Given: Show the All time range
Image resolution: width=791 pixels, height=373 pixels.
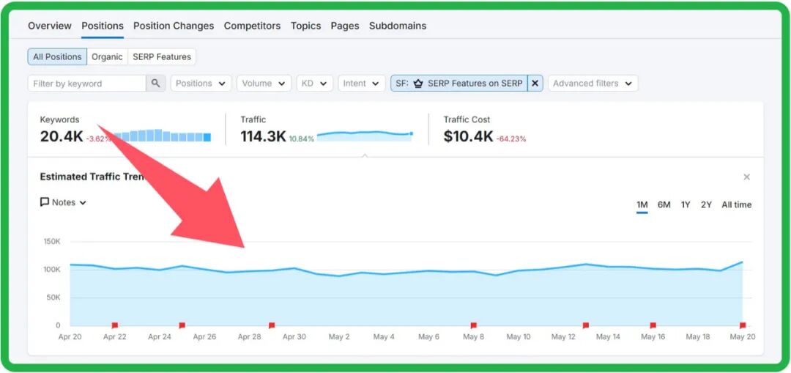Looking at the screenshot, I should 736,205.
